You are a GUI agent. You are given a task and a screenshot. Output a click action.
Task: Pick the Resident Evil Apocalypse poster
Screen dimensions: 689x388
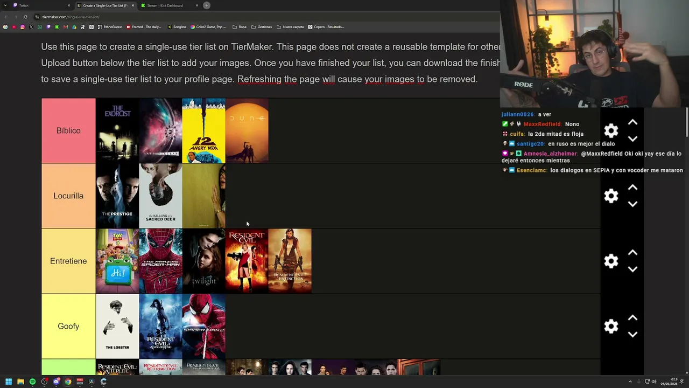[160, 327]
